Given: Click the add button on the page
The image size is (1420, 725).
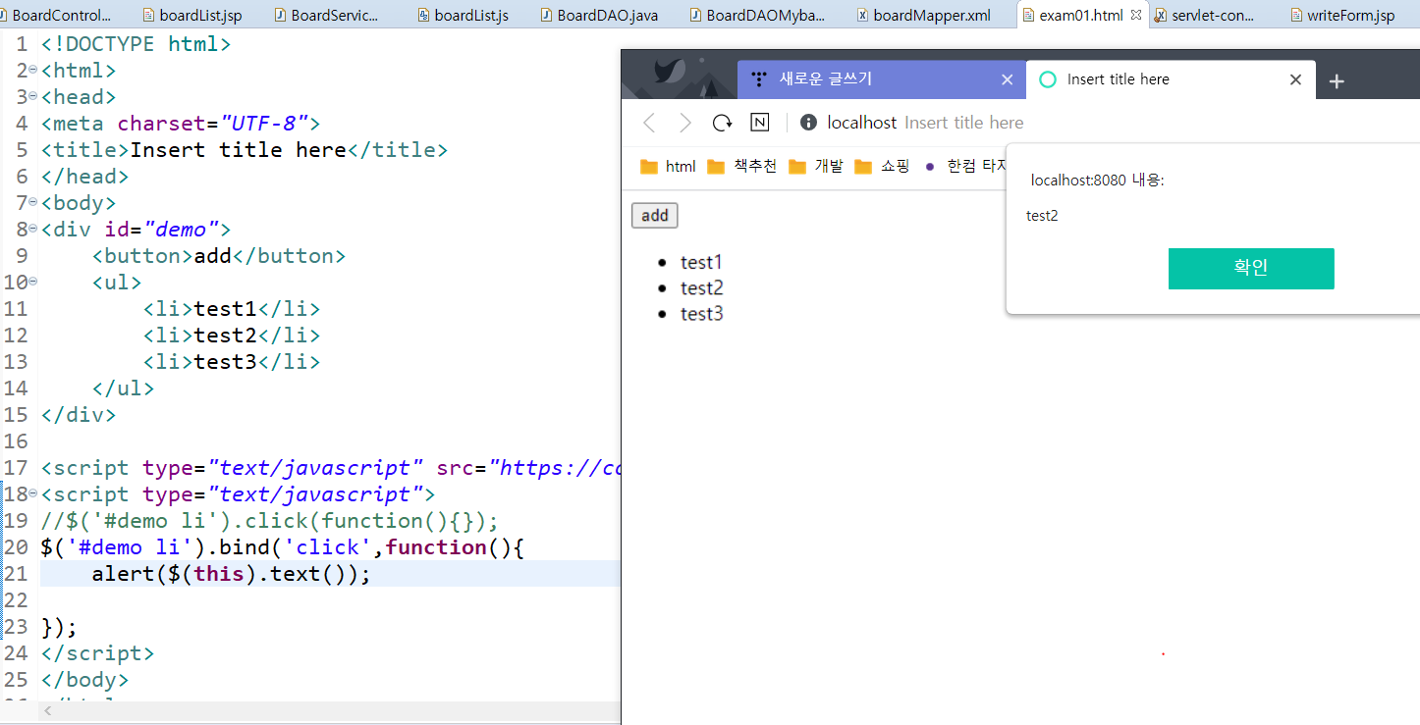Looking at the screenshot, I should coord(654,216).
